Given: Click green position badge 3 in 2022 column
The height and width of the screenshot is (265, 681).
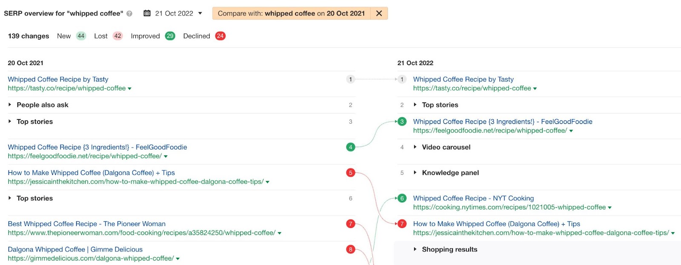Looking at the screenshot, I should pos(402,122).
